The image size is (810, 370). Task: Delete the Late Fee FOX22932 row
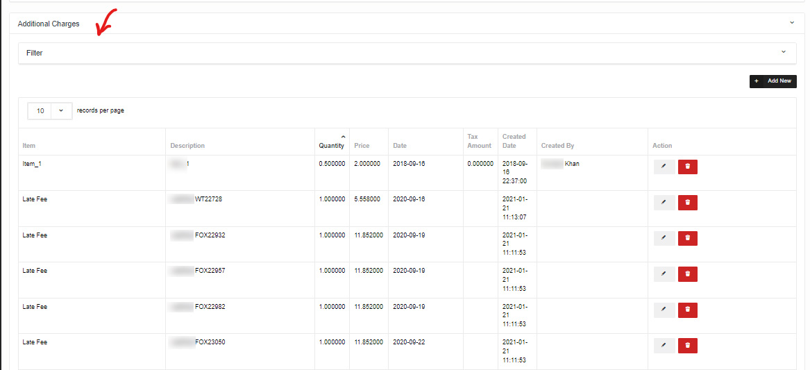point(687,238)
